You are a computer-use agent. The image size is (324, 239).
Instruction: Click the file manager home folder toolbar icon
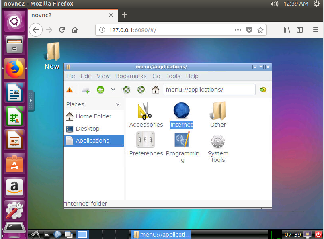pos(156,90)
